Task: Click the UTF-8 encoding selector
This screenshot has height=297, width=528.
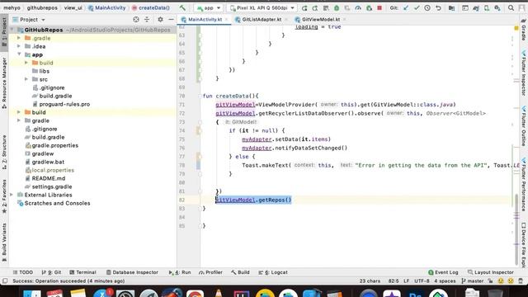Action: point(422,280)
